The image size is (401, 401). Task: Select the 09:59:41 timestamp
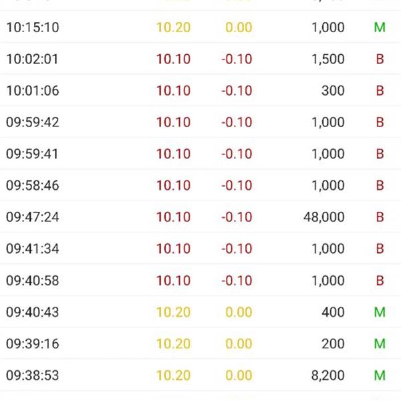(x=33, y=154)
